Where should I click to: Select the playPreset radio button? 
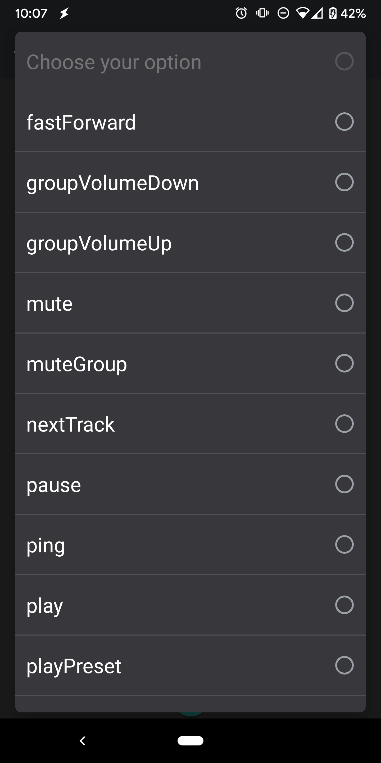[344, 665]
